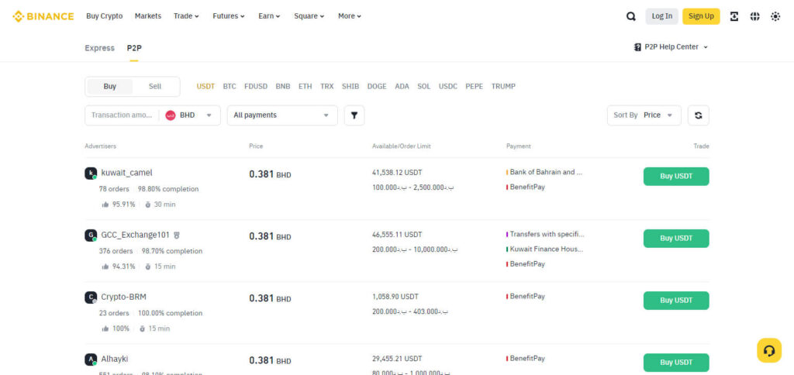Click the timer icon beside 30 min
This screenshot has width=794, height=375.
click(x=148, y=205)
